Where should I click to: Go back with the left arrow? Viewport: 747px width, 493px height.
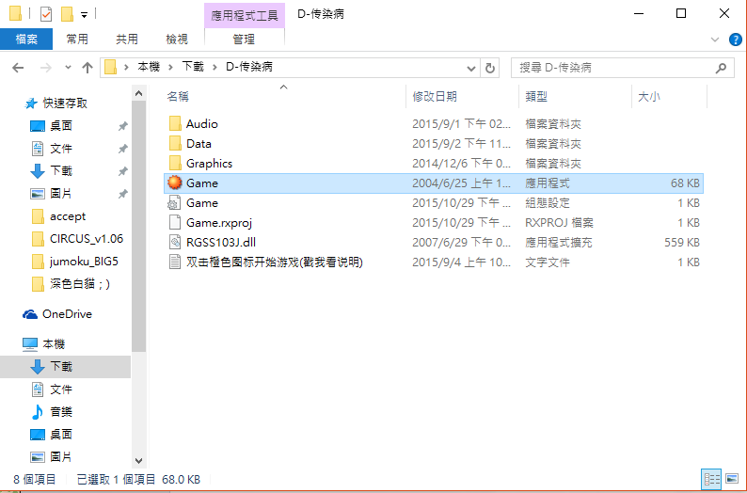[18, 68]
